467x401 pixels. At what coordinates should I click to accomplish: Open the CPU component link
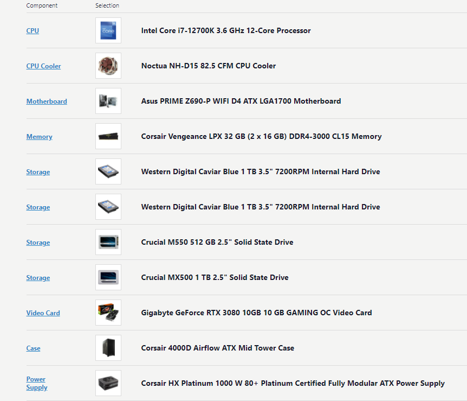coord(32,31)
